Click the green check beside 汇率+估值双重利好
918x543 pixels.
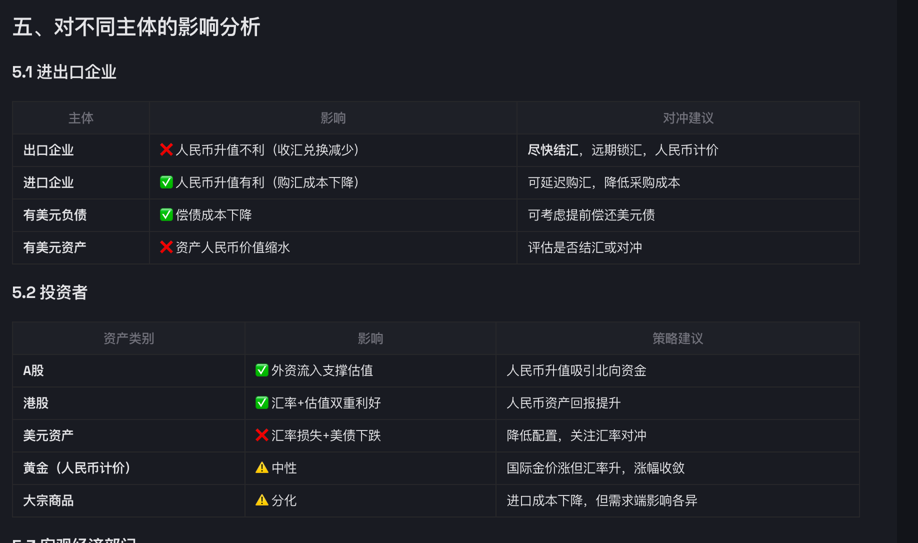[262, 402]
